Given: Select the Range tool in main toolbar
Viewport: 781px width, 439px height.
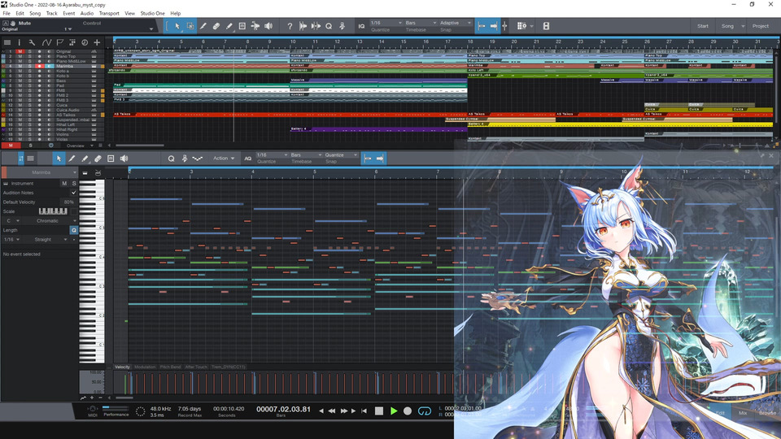Looking at the screenshot, I should [190, 26].
